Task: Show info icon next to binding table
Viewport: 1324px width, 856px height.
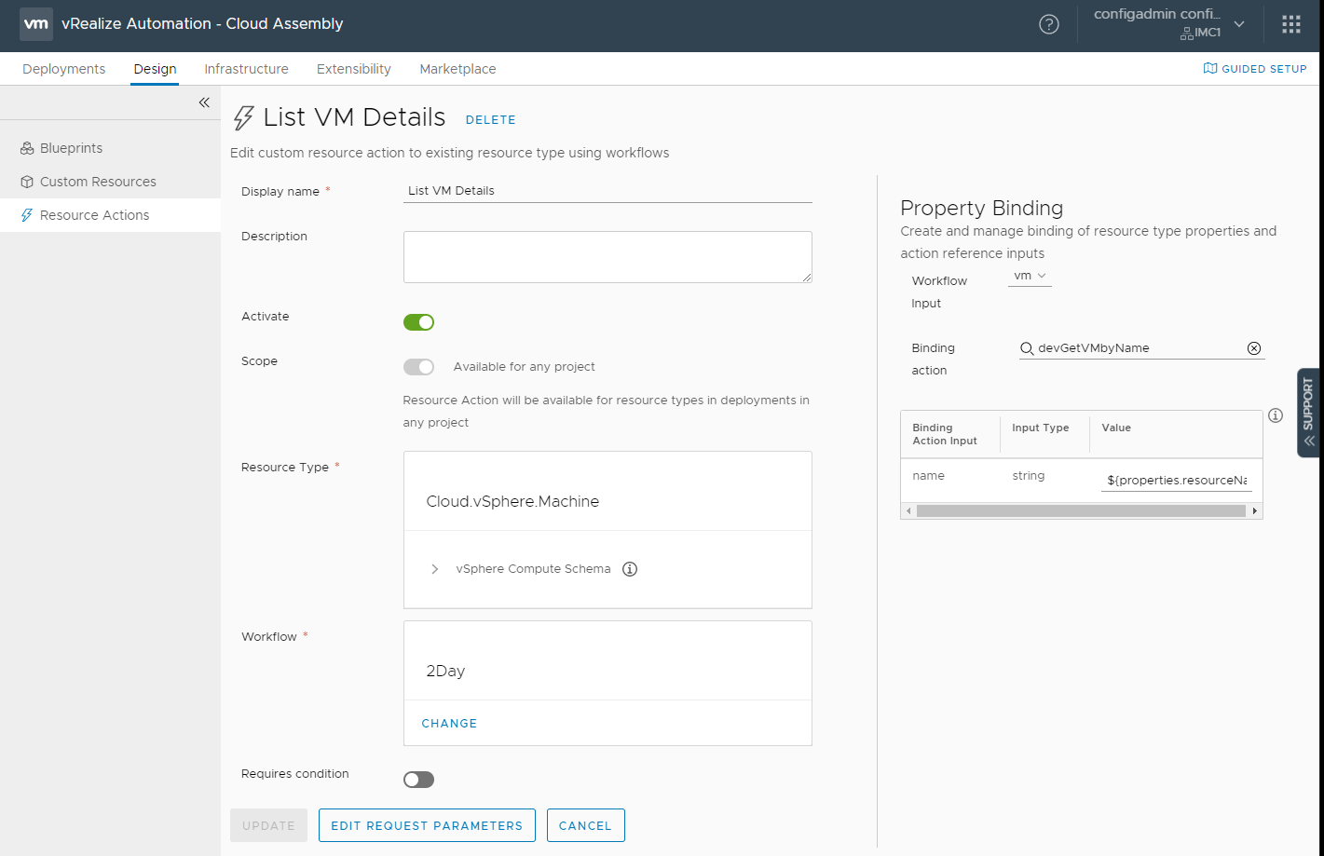Action: coord(1276,415)
